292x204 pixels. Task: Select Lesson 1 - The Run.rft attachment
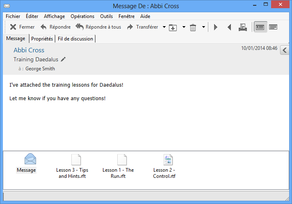point(118,166)
